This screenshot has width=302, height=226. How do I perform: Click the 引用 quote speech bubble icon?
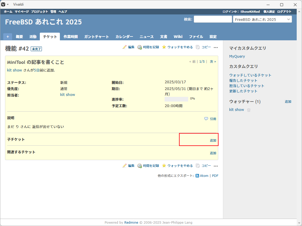(x=206, y=119)
